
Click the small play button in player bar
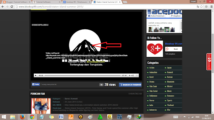click(x=36, y=75)
